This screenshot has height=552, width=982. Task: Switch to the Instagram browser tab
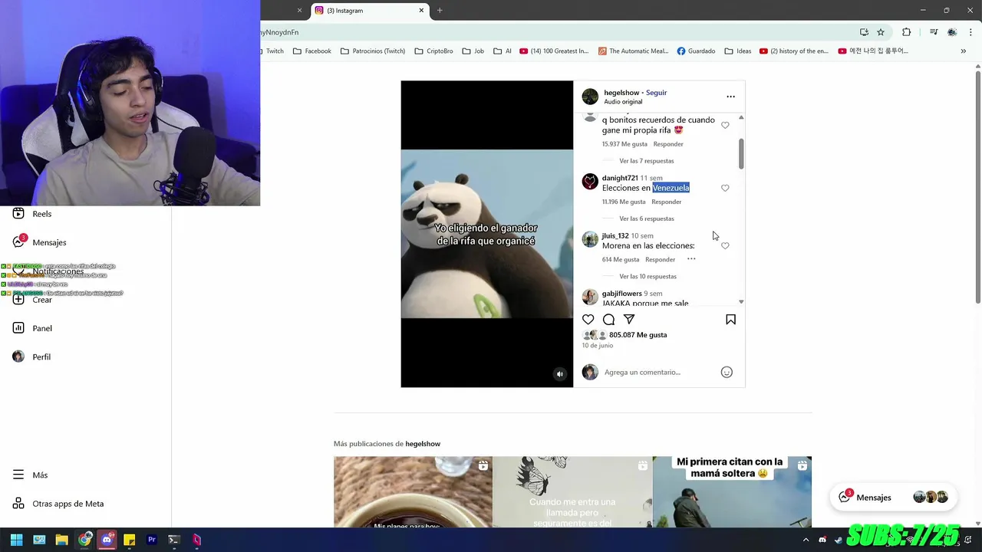[371, 11]
